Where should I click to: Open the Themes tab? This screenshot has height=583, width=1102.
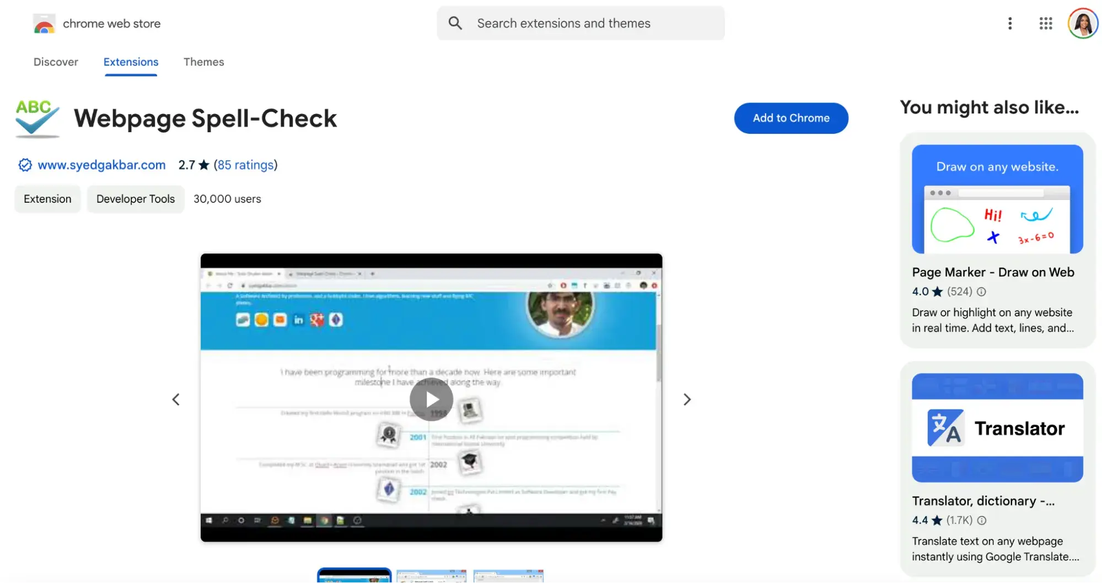pos(203,62)
